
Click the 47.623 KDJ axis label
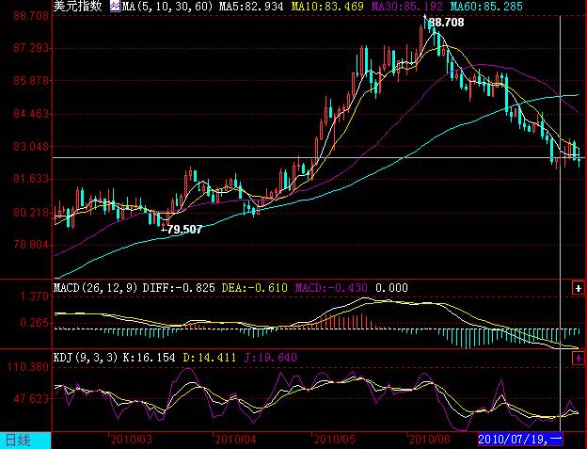coord(31,399)
